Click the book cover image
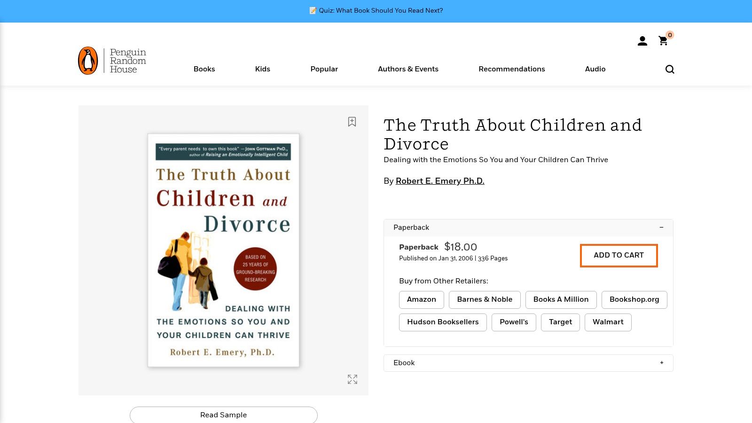 [223, 250]
